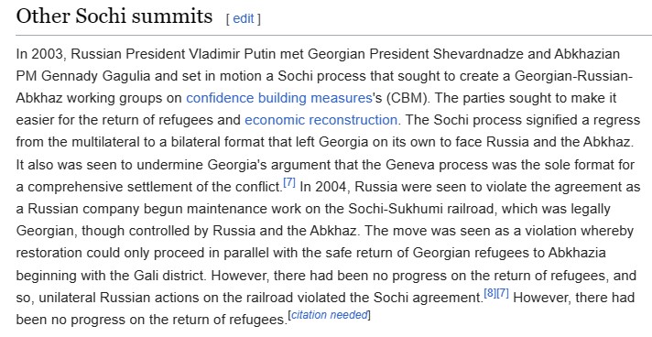Click citation [7] after 'settlement of the conflict'

click(289, 182)
